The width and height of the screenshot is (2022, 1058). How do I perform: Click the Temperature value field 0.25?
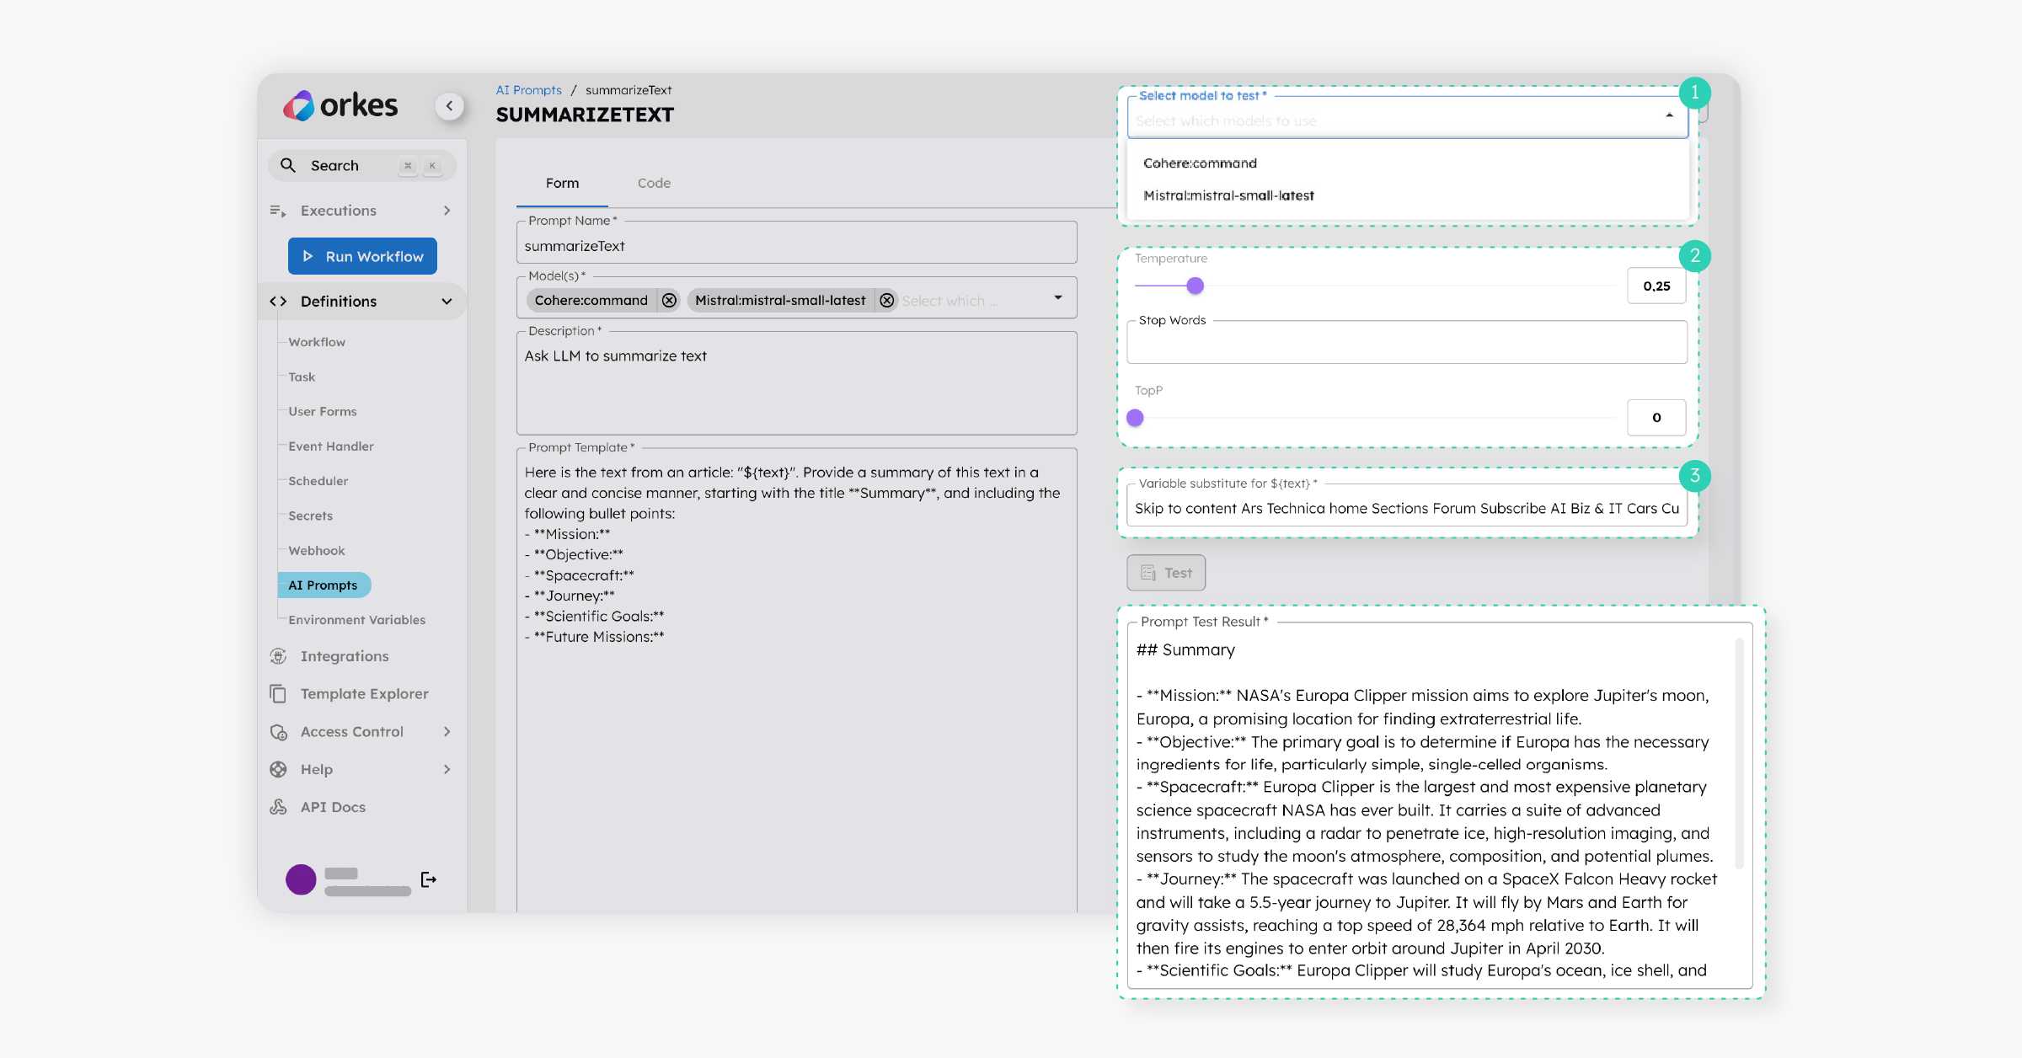[1656, 286]
